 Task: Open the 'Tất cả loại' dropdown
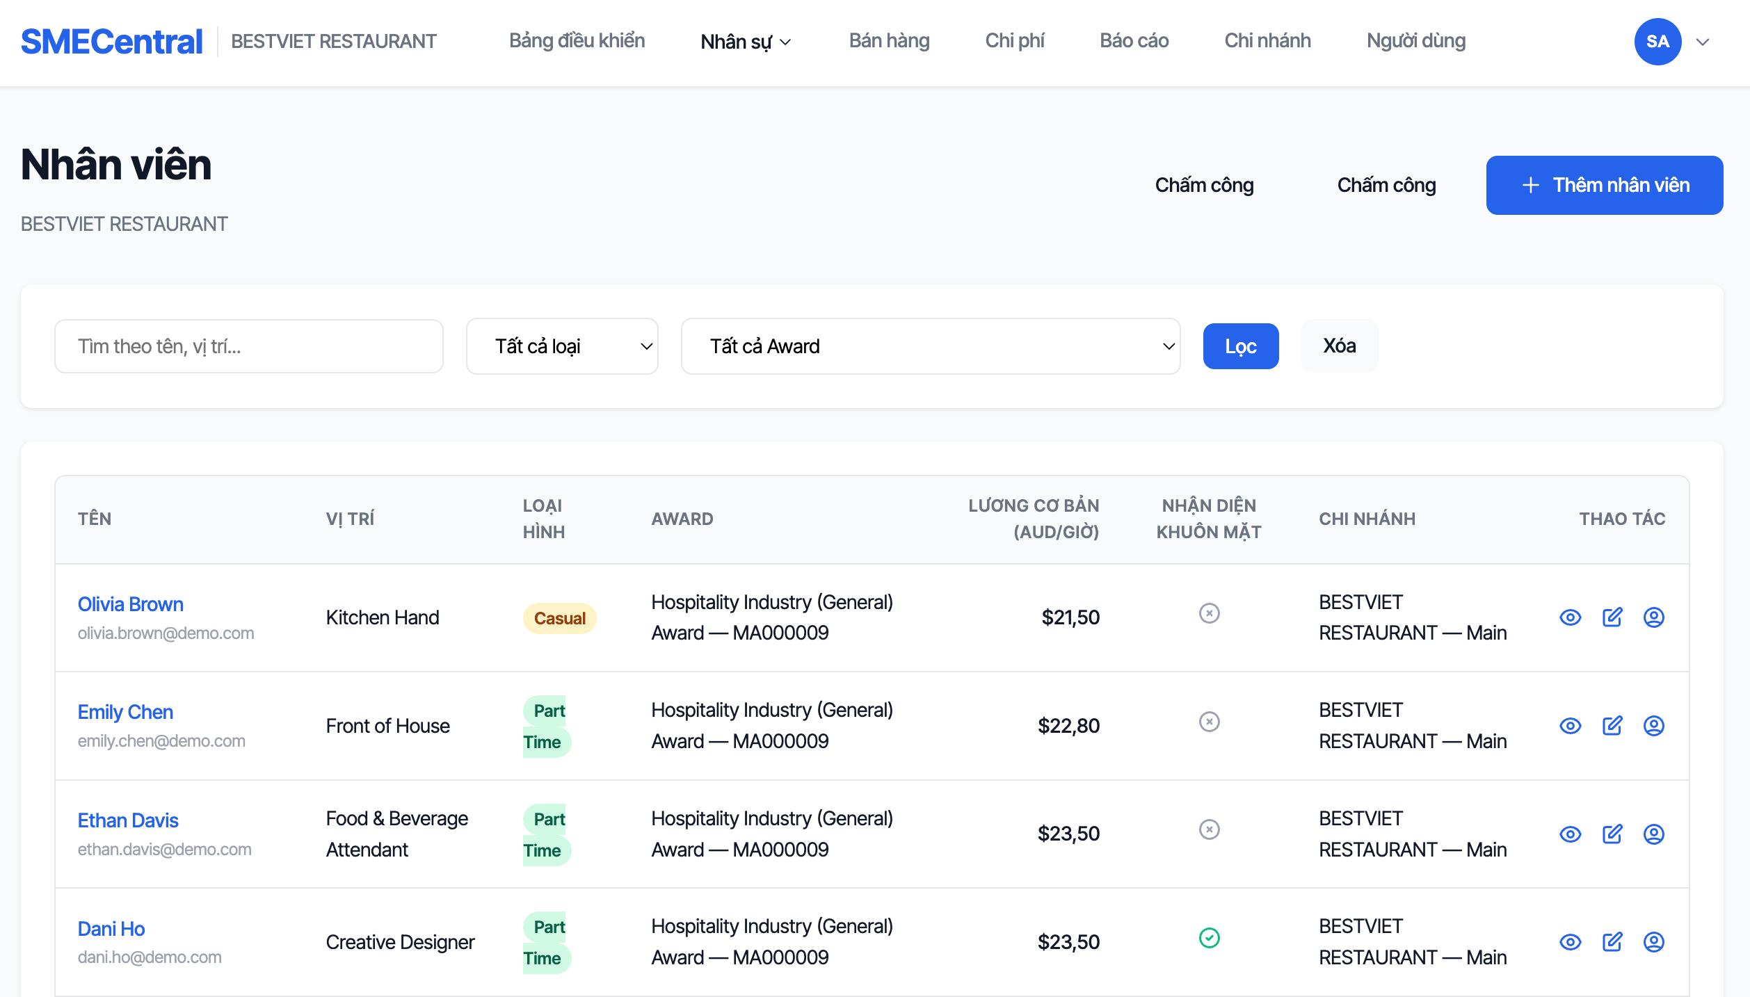[x=562, y=346]
